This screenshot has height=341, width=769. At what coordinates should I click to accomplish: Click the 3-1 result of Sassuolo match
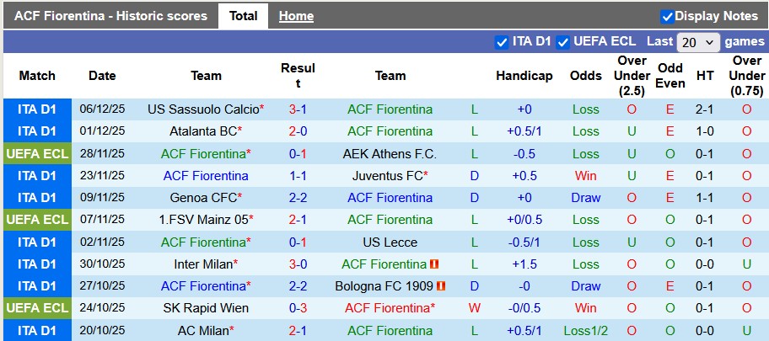tap(298, 109)
